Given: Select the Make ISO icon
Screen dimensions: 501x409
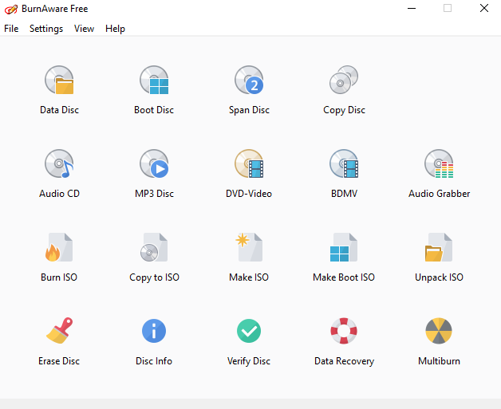Looking at the screenshot, I should 249,247.
